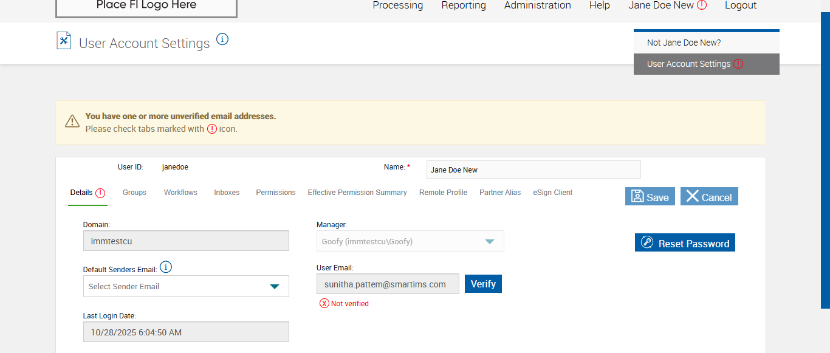Open the Manager dropdown arrow
The height and width of the screenshot is (353, 830).
tap(489, 241)
